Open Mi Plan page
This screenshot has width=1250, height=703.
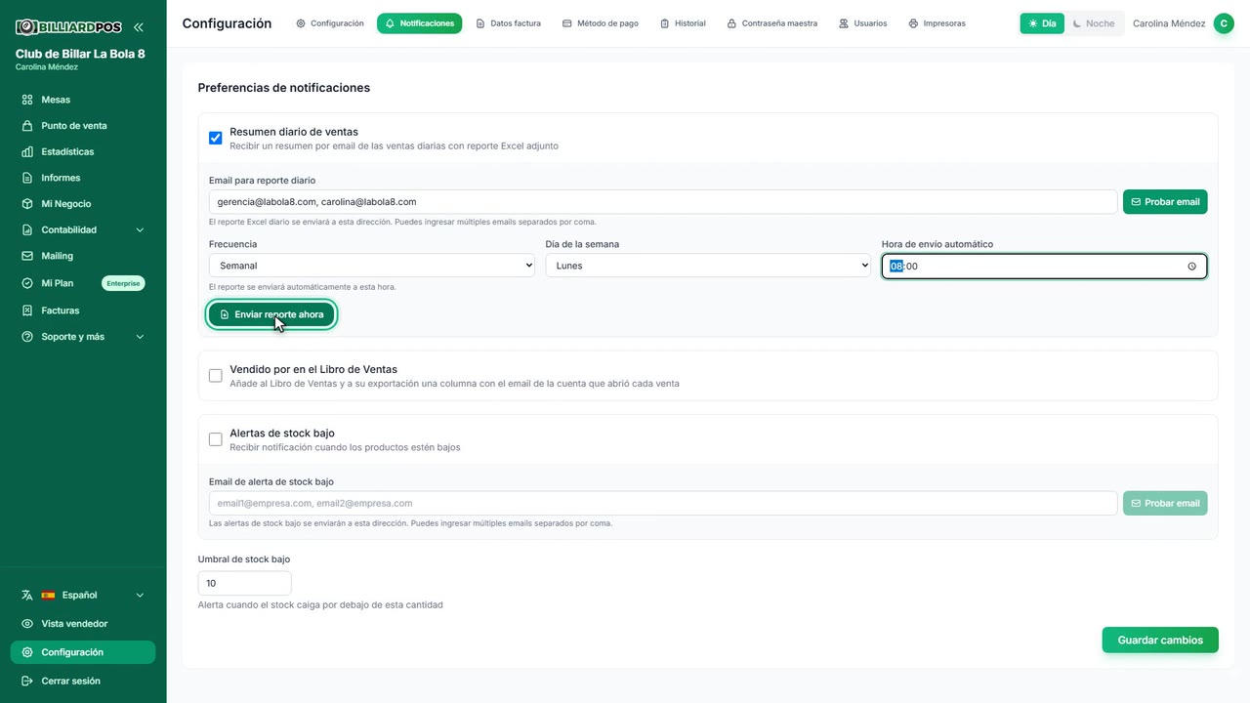57,283
